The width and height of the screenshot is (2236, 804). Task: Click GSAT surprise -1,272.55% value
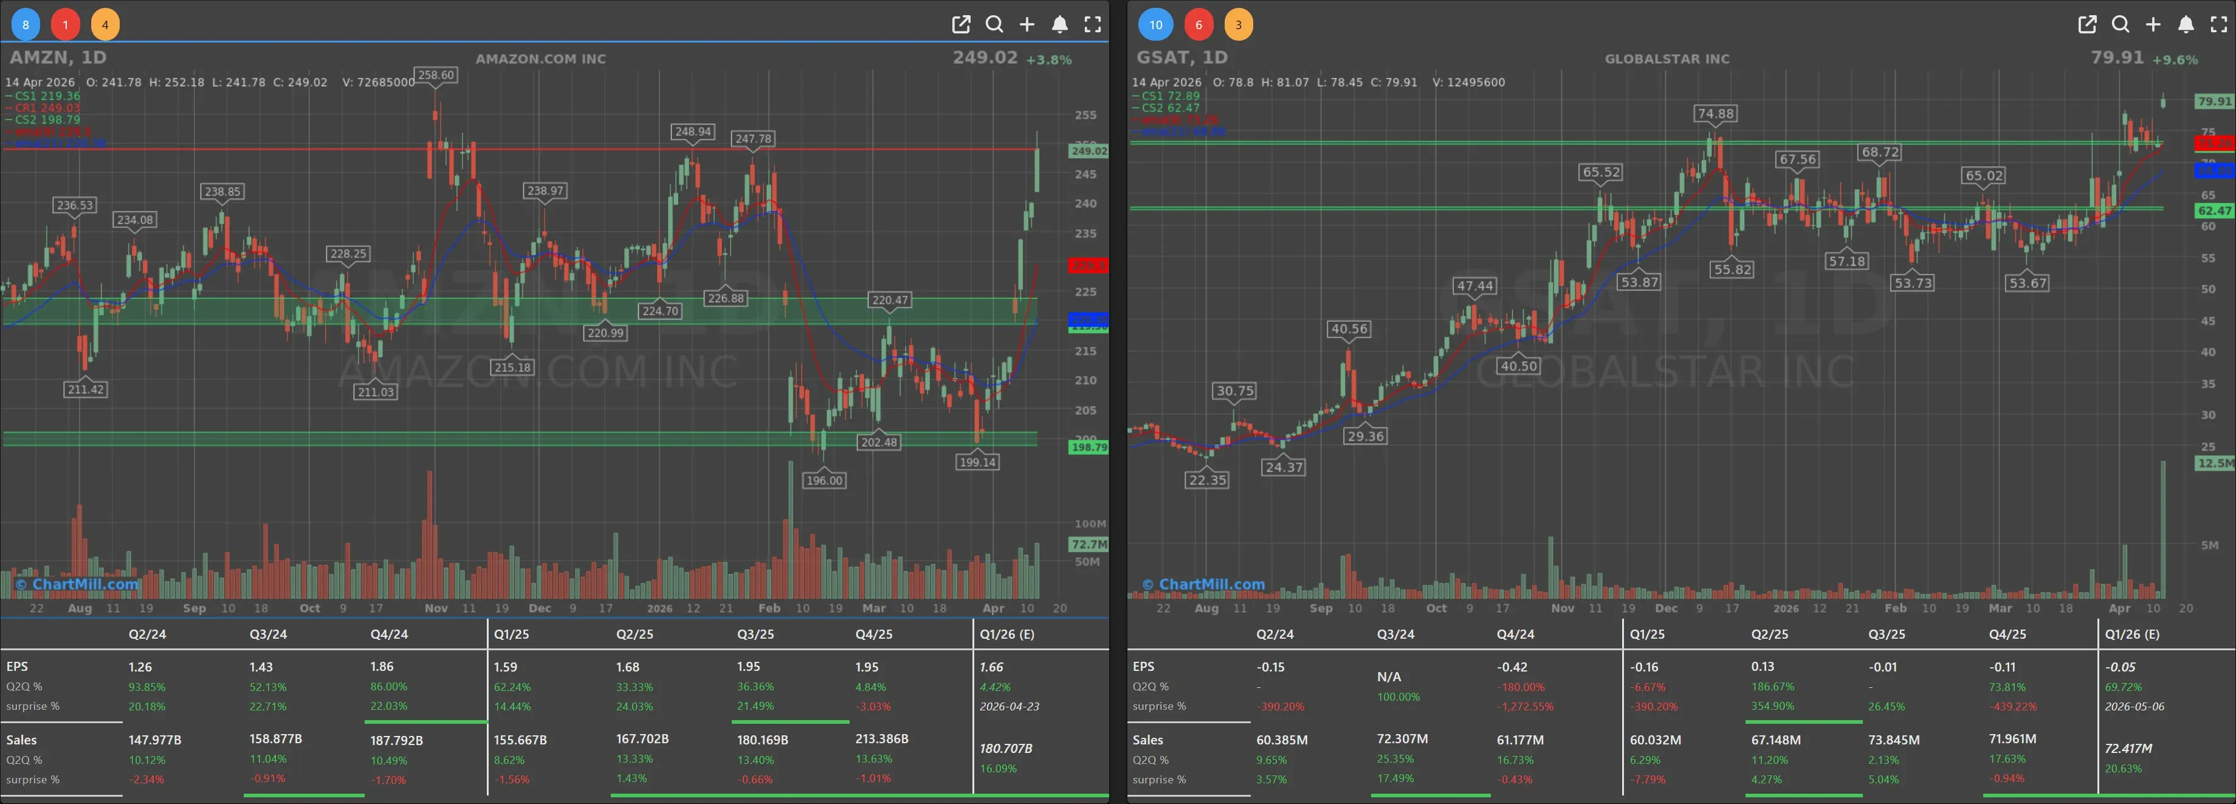(x=1525, y=707)
